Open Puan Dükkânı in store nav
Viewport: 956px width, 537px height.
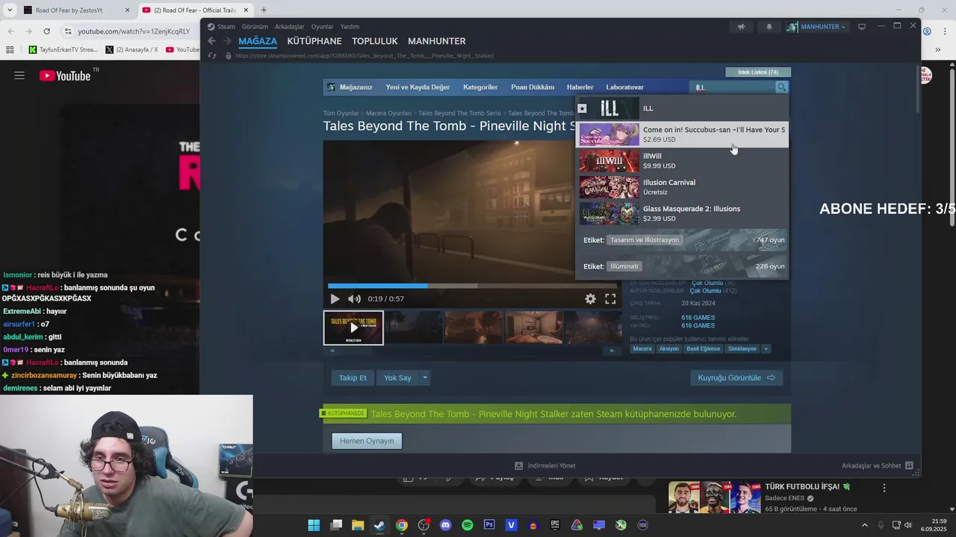533,87
